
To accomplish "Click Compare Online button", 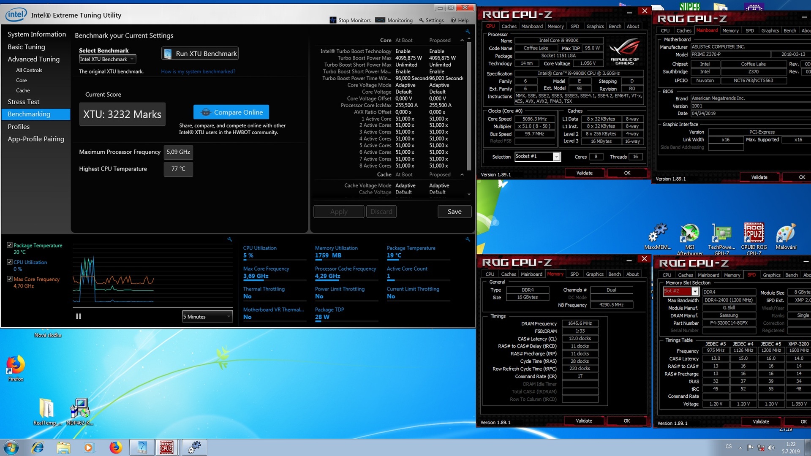I will tap(231, 112).
